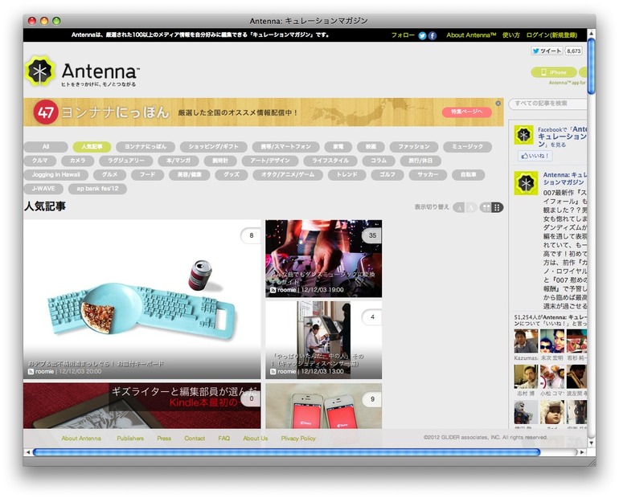Select the コラム category

click(379, 161)
